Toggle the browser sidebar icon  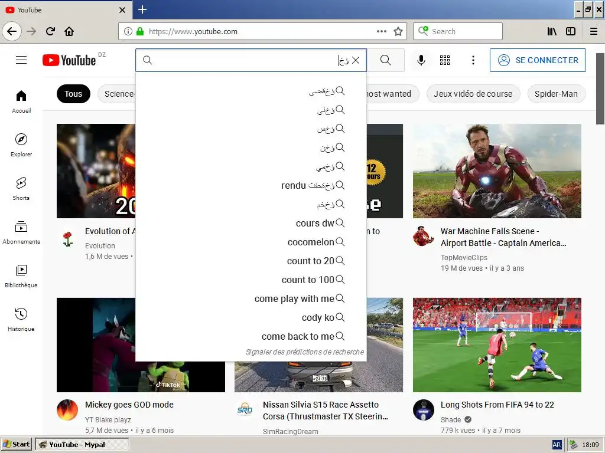[571, 31]
